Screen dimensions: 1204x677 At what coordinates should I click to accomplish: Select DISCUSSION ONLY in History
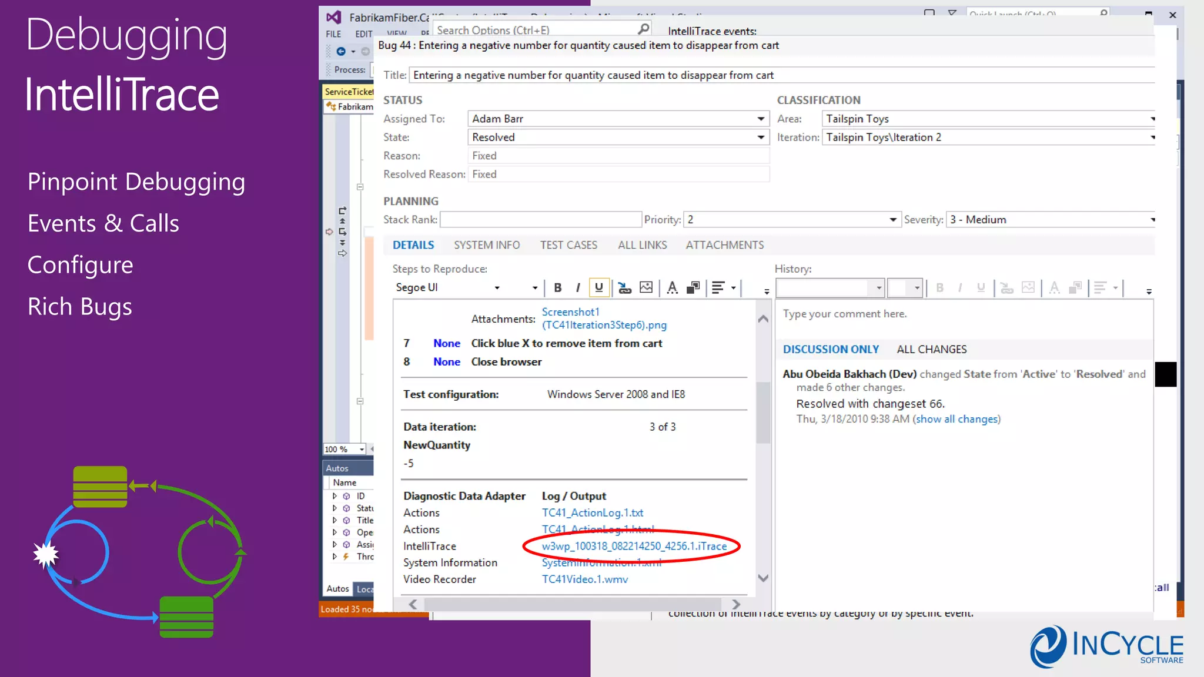(831, 349)
